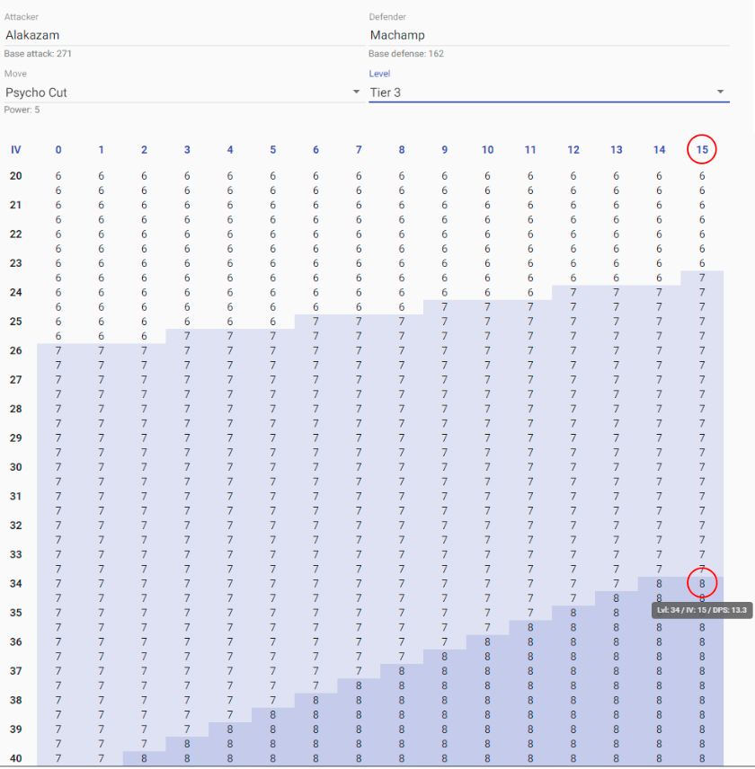Click row label for level 22
Viewport: 755px width, 769px height.
15,234
